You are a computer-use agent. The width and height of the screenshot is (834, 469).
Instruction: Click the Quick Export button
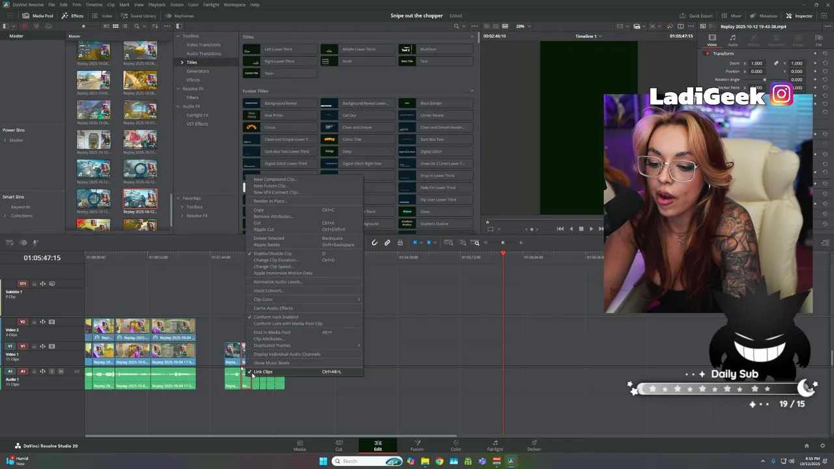(x=697, y=16)
